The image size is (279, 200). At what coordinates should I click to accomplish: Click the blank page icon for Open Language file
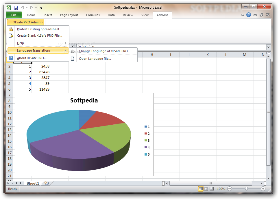73,59
